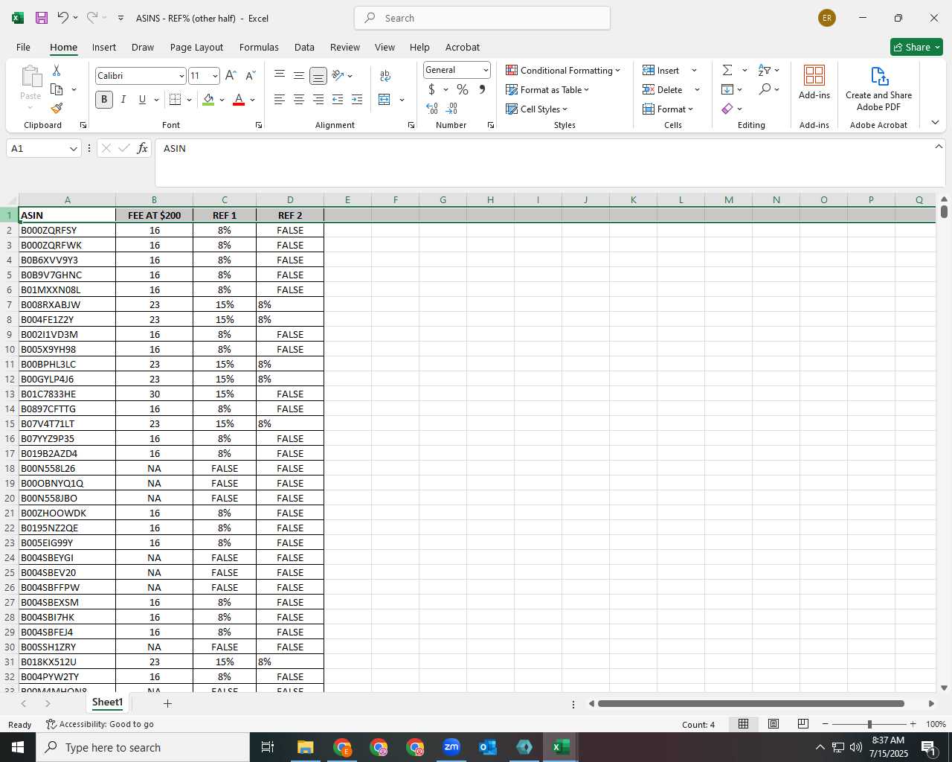Click the Comma Style icon
Screen dimensions: 952x762
pos(482,89)
